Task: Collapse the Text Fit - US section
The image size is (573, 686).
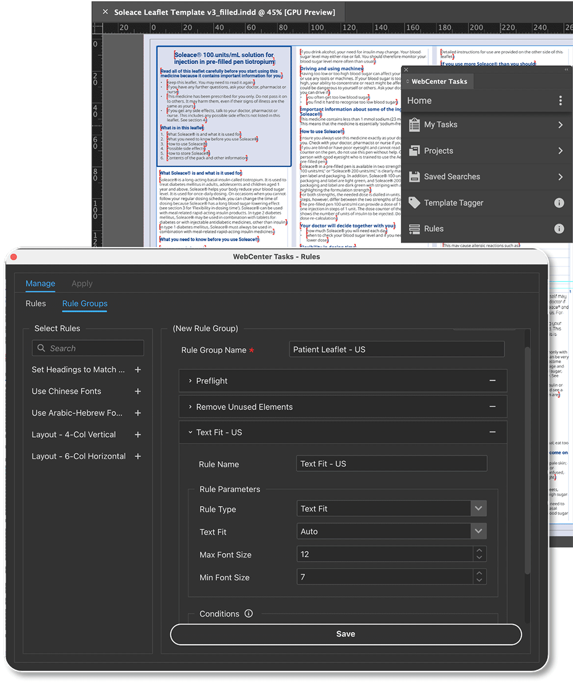Action: tap(190, 432)
